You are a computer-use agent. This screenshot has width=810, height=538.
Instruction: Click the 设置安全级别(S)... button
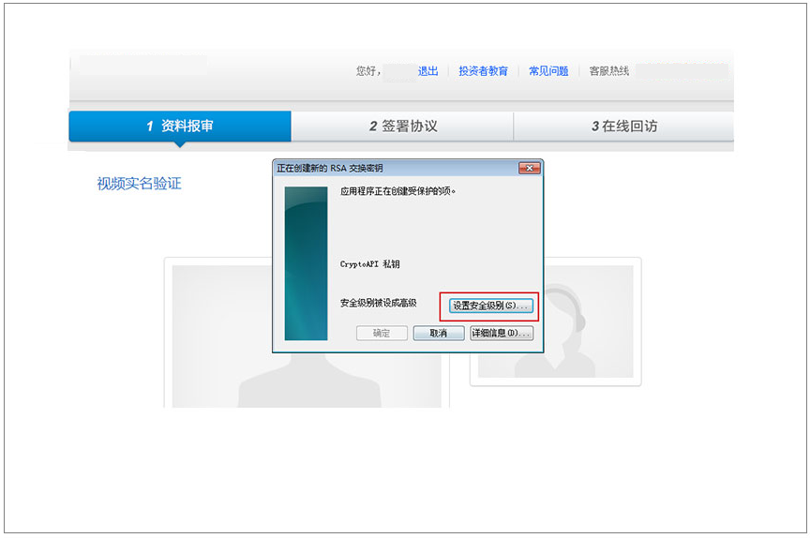point(490,306)
